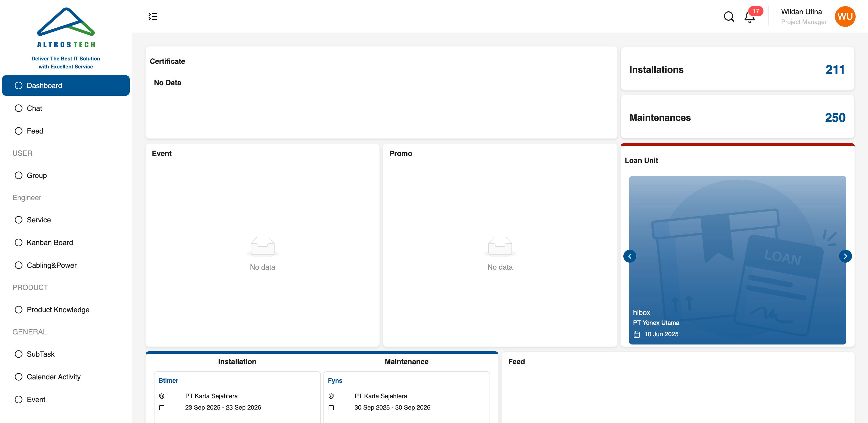Click the calendar icon beside 10 Jun 2025
The width and height of the screenshot is (868, 423).
(637, 334)
